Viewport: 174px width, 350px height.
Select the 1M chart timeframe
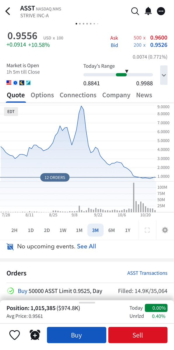(x=79, y=230)
